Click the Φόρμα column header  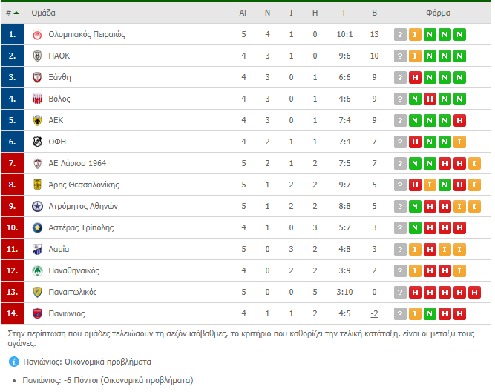[x=438, y=13]
